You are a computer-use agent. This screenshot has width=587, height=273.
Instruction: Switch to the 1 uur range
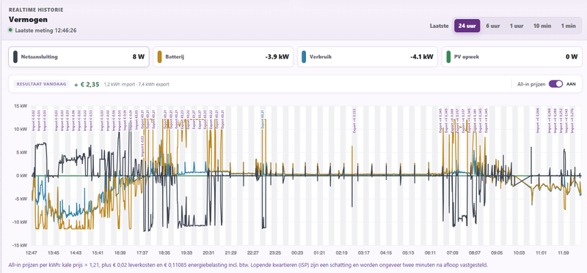[x=517, y=26]
